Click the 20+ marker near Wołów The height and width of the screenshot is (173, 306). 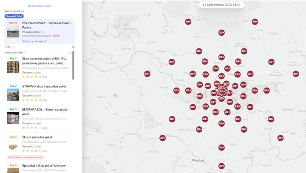pos(172,119)
